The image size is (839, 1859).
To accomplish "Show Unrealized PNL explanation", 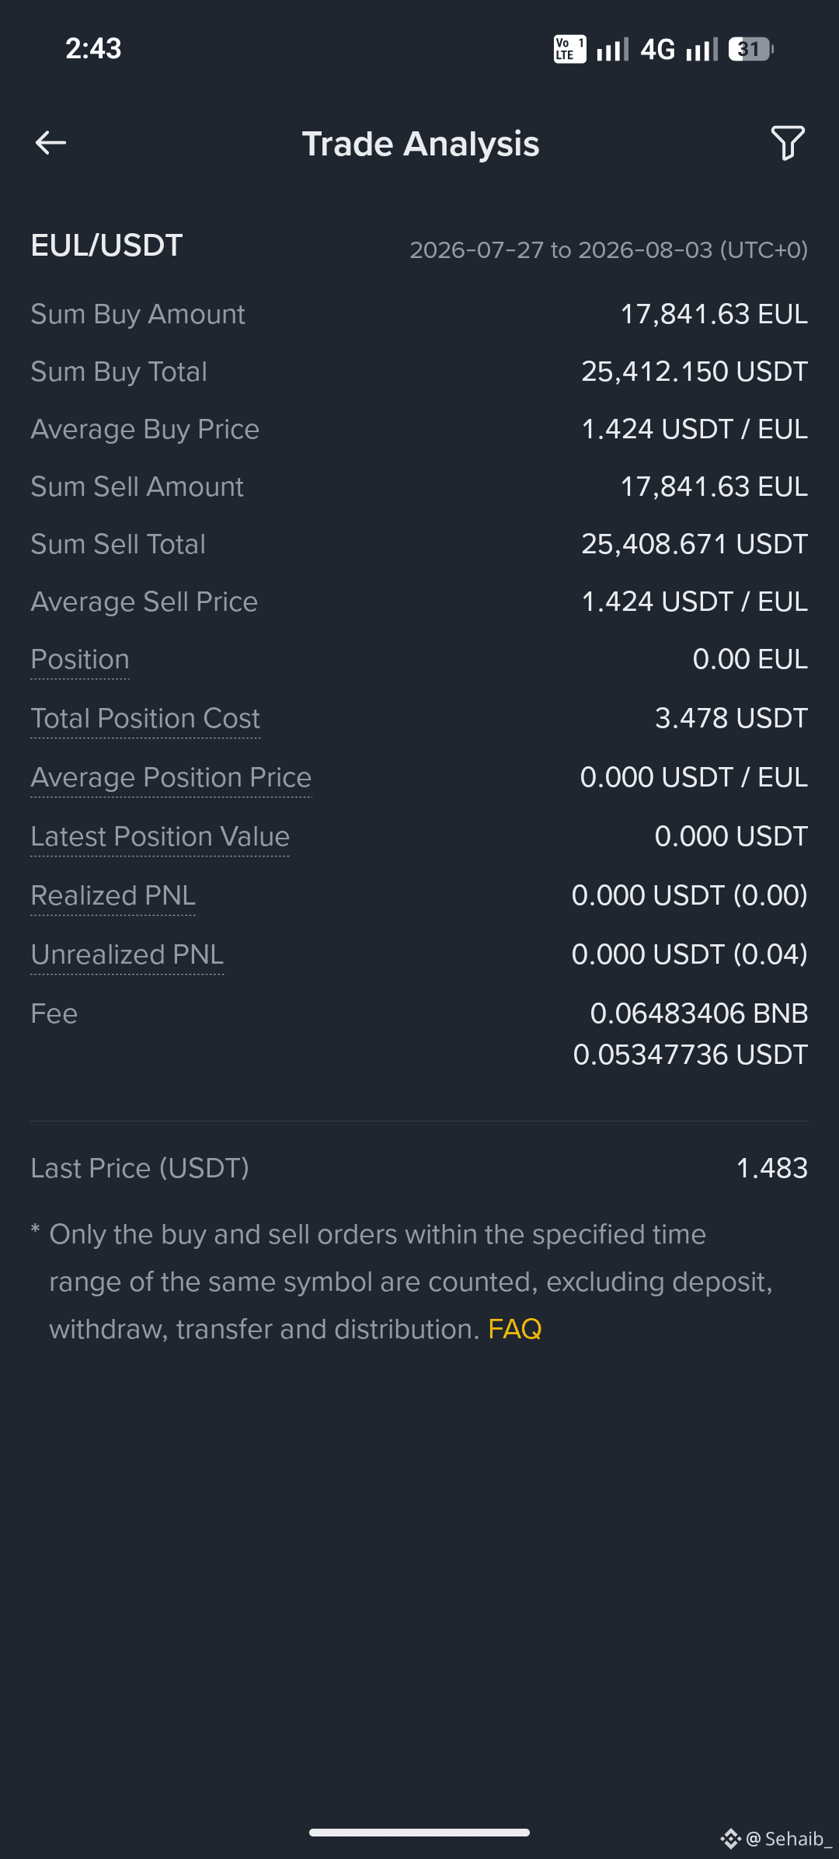I will pyautogui.click(x=127, y=954).
